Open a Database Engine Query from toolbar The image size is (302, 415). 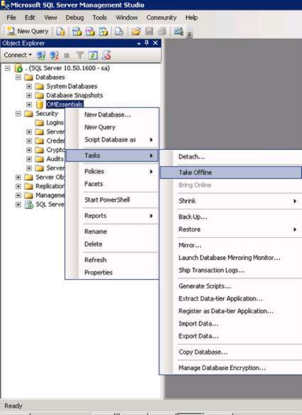pos(60,31)
